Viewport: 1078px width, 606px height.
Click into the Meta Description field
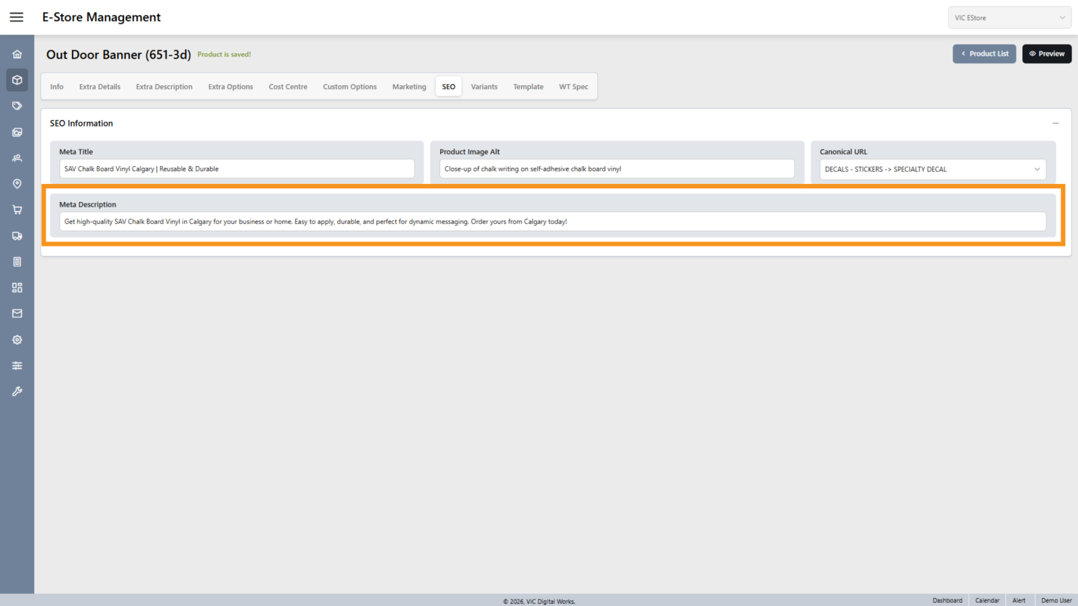[552, 222]
